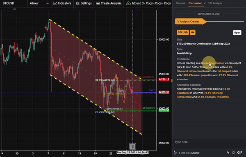The height and width of the screenshot is (157, 246).
Task: Click the attachment paperclip icon
Action: pyautogui.click(x=228, y=152)
